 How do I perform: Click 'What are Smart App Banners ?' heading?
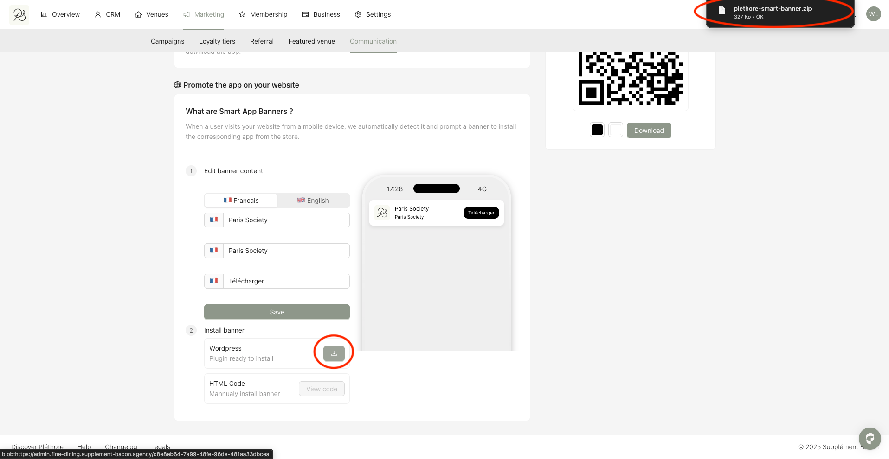[x=239, y=111]
